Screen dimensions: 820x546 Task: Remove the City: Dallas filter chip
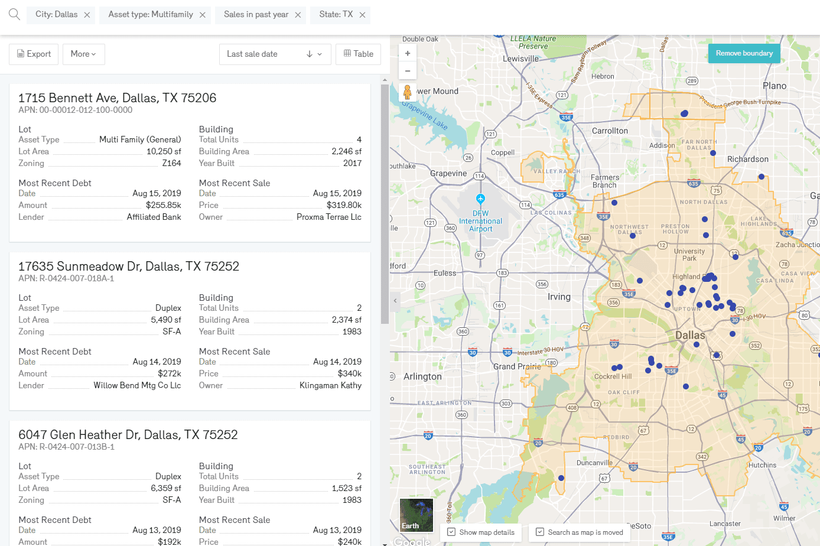coord(87,15)
